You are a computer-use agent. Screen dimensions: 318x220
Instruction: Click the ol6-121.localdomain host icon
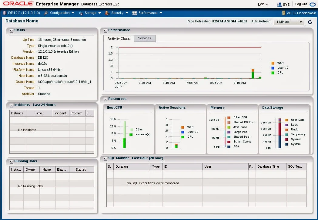[284, 13]
